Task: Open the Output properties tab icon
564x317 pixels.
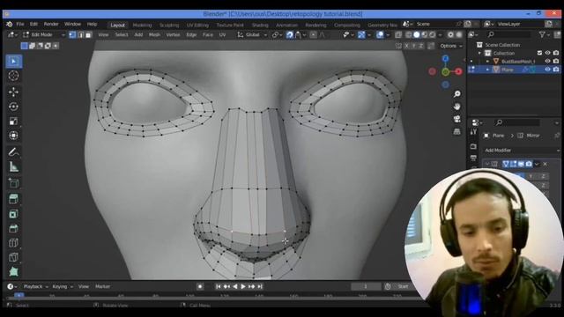Action: 473,158
